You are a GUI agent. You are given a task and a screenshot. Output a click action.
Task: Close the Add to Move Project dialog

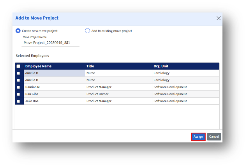click(219, 18)
